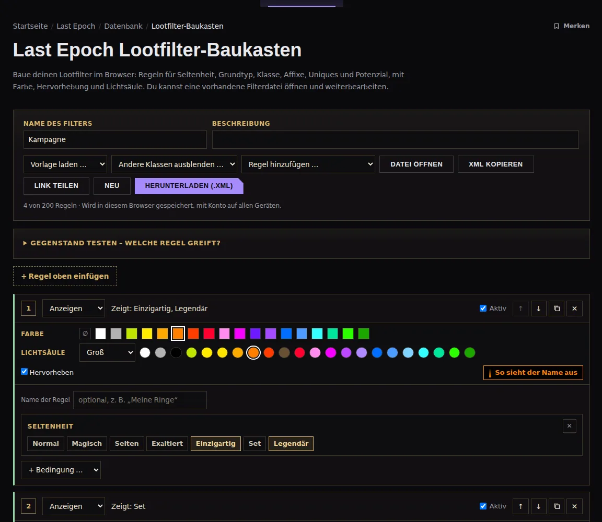Open the Vorlage laden dropdown
The image size is (602, 522).
click(x=65, y=164)
